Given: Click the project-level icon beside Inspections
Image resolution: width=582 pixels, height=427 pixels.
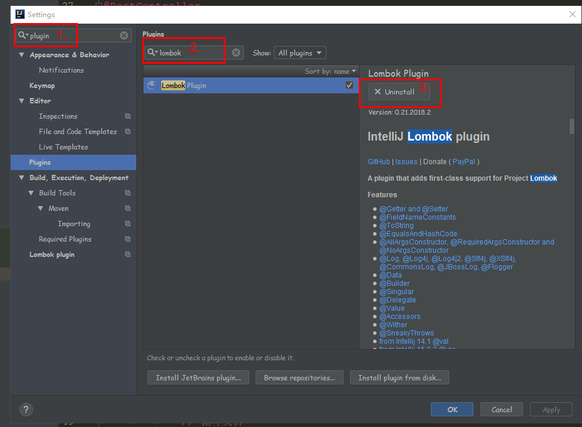Looking at the screenshot, I should coord(127,116).
